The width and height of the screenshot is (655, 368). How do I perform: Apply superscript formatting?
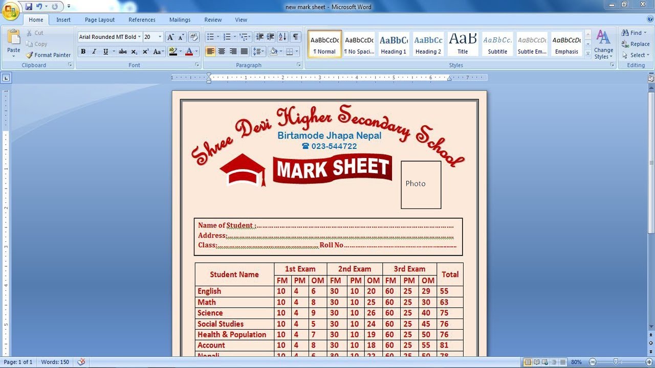point(145,52)
